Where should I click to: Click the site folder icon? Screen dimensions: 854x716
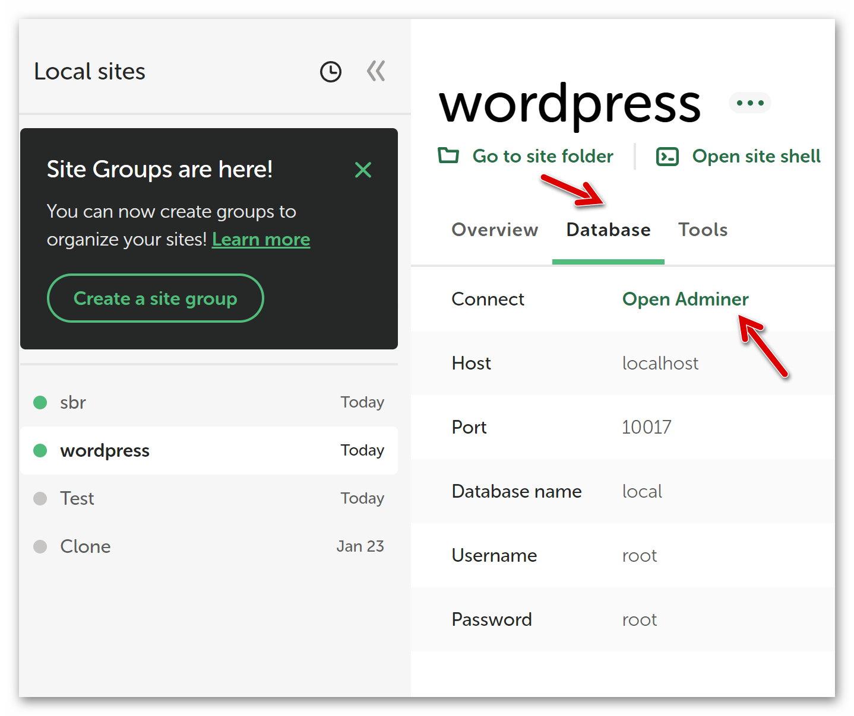448,156
